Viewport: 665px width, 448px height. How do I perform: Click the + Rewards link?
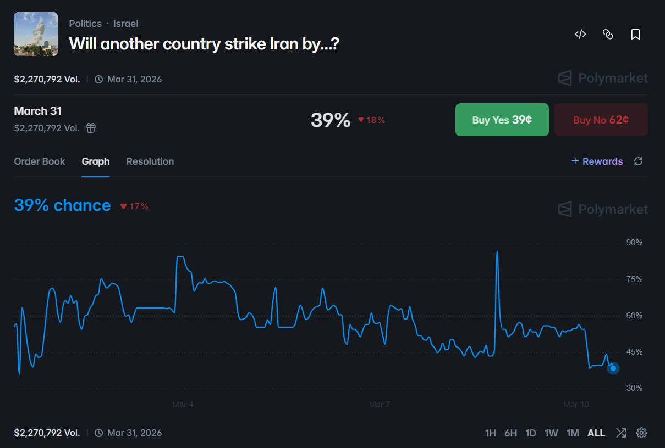coord(597,161)
